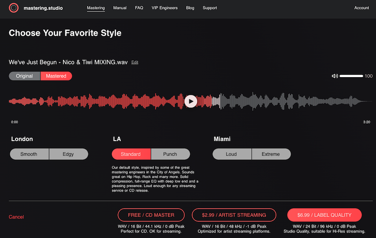Select the Miami Loud style
Screen dimensions: 376x238
click(232, 154)
